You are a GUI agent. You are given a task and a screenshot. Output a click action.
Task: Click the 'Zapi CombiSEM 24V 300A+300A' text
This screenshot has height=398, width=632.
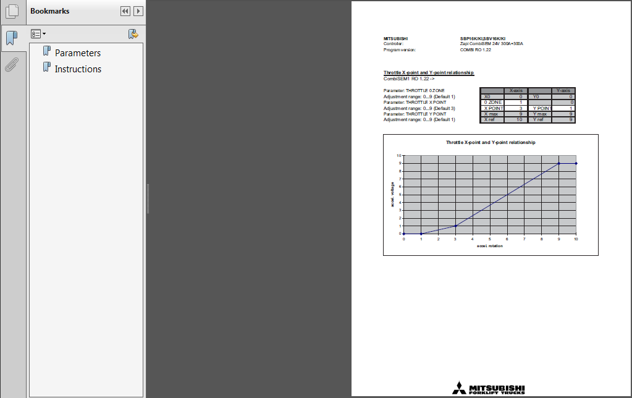click(491, 43)
